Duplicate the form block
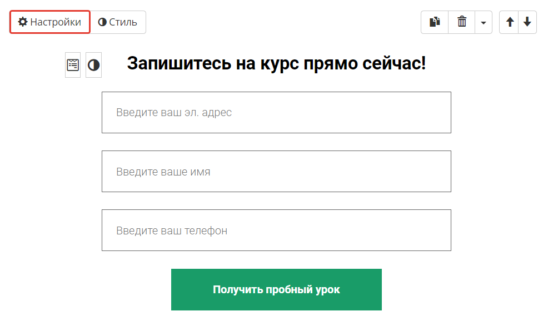543x321 pixels. click(434, 22)
